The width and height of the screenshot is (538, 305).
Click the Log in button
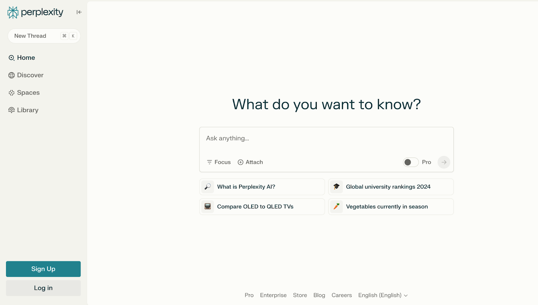coord(43,288)
